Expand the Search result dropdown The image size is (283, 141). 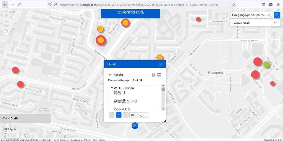pyautogui.click(x=275, y=23)
